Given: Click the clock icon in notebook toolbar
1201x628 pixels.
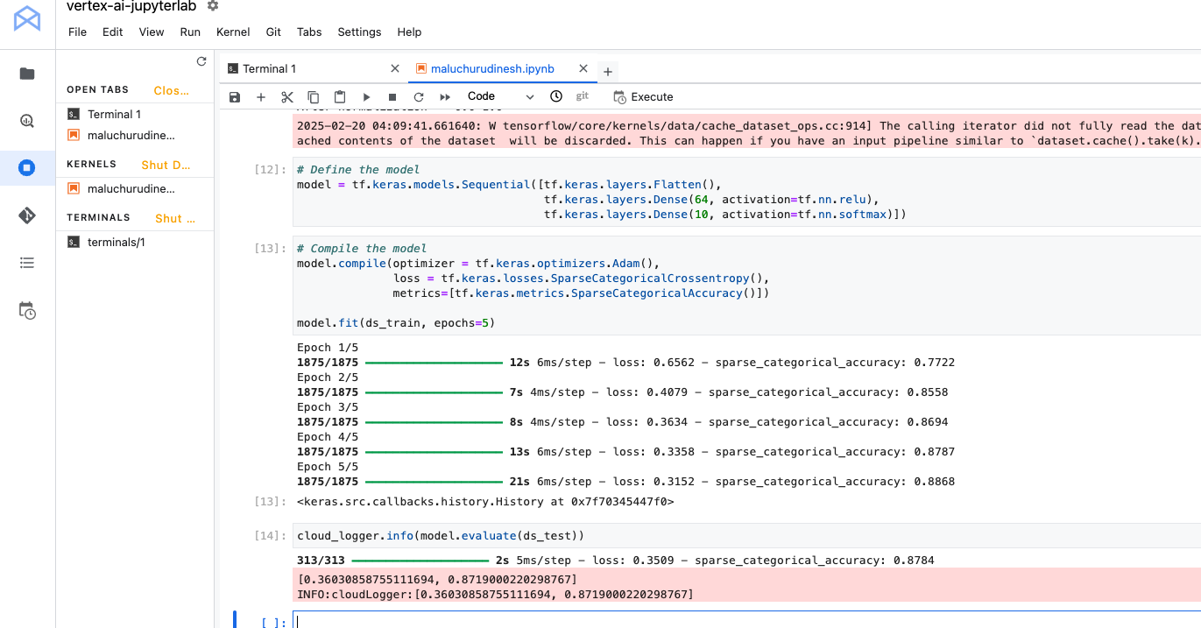Looking at the screenshot, I should click(x=556, y=96).
